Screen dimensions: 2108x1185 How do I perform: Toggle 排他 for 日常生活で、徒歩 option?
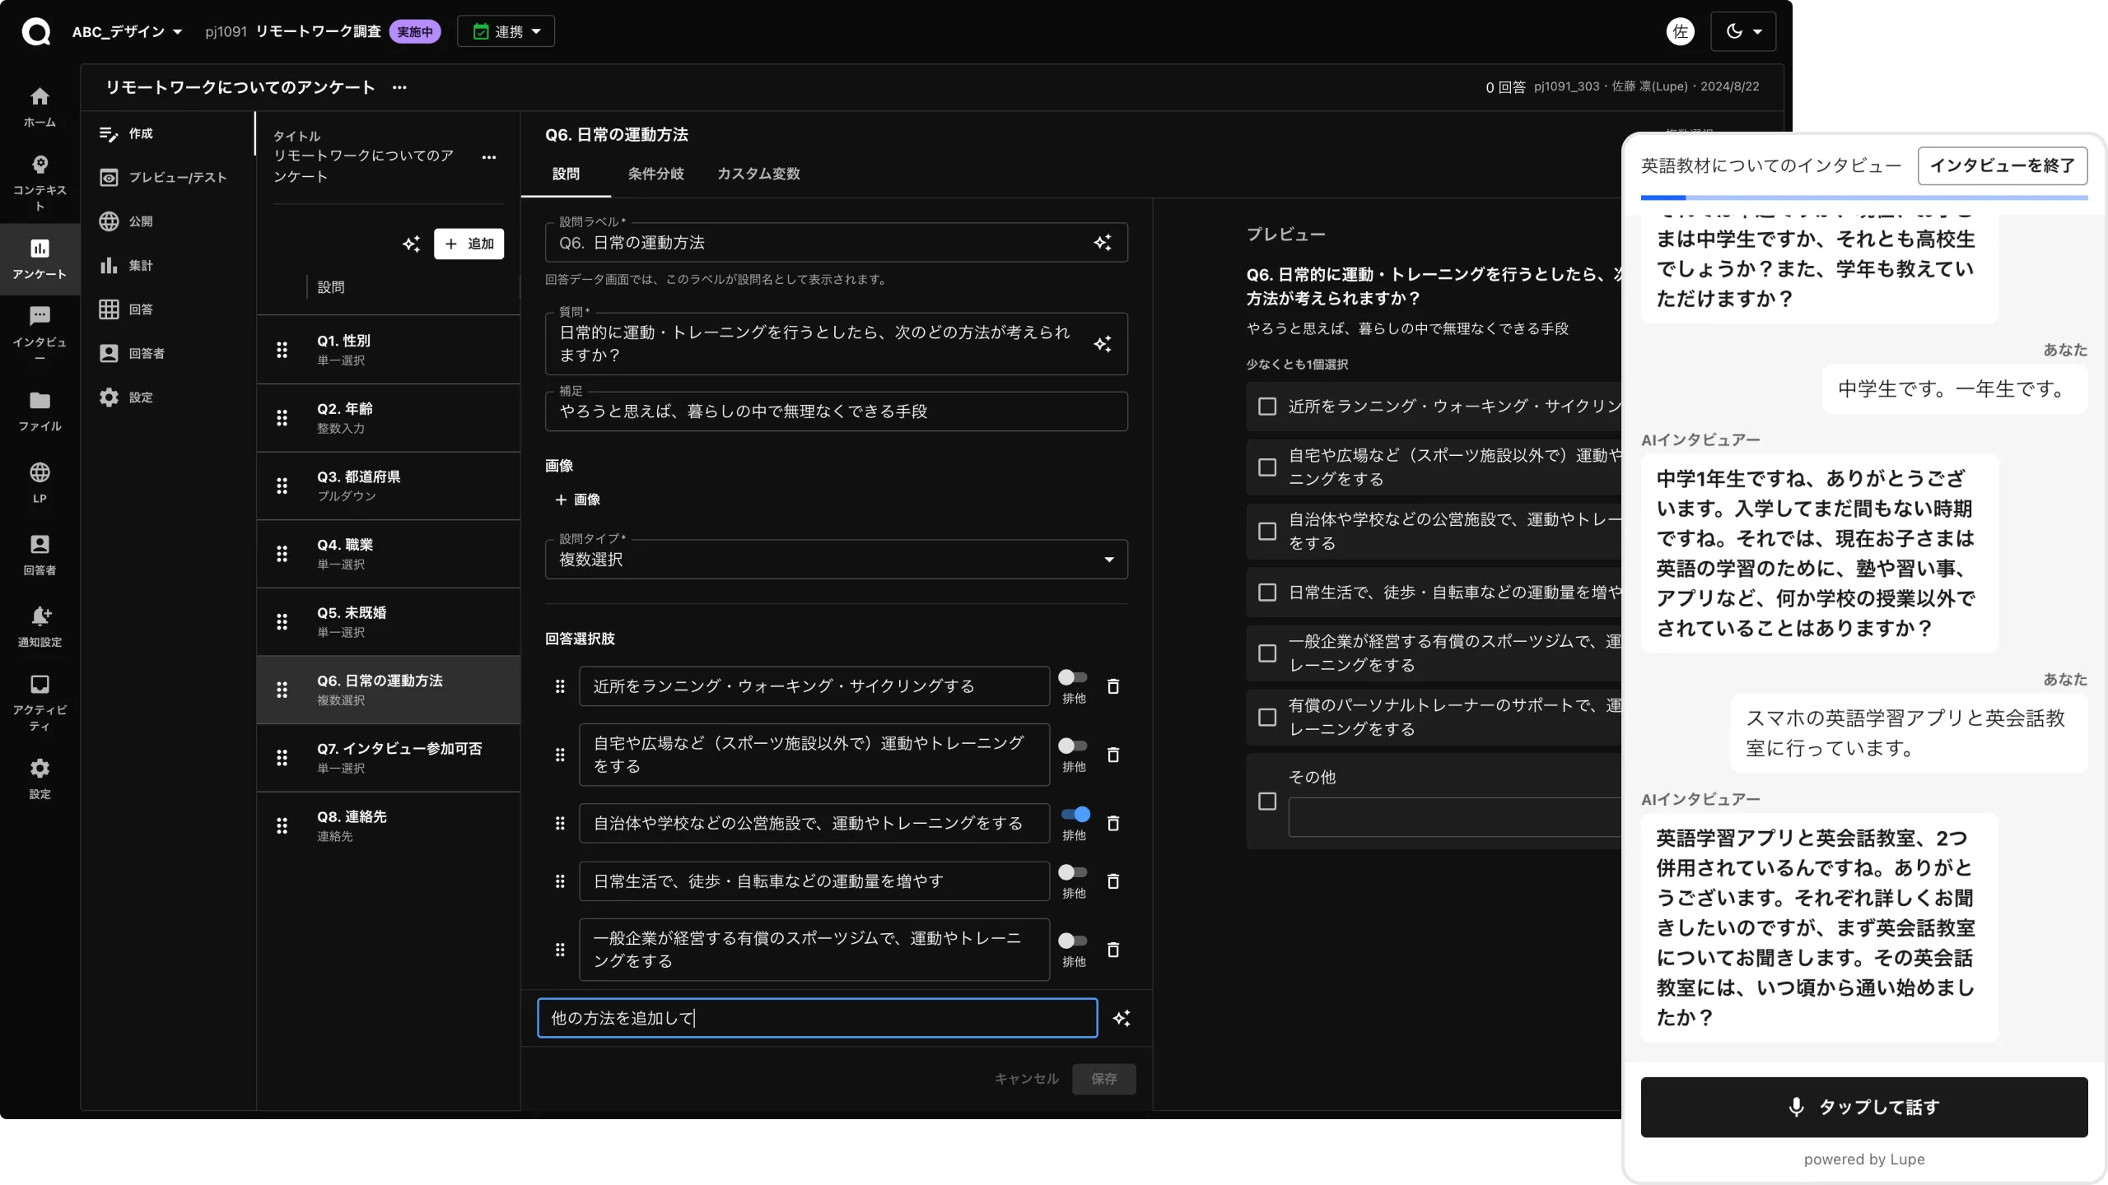pos(1073,872)
